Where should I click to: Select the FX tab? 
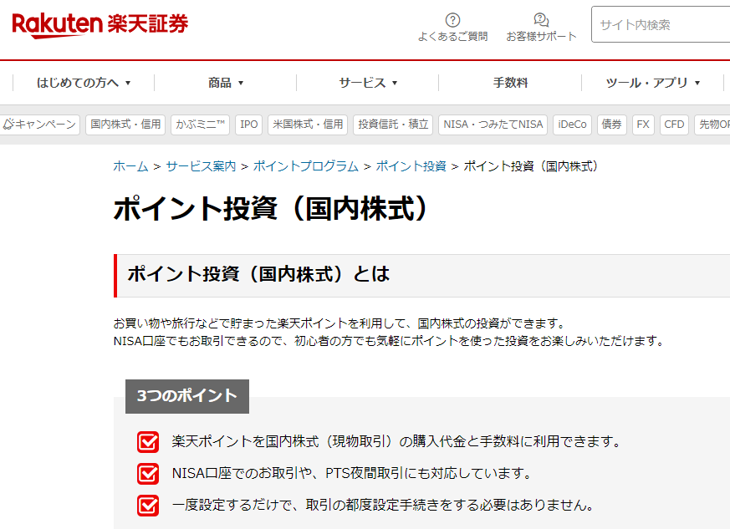643,125
